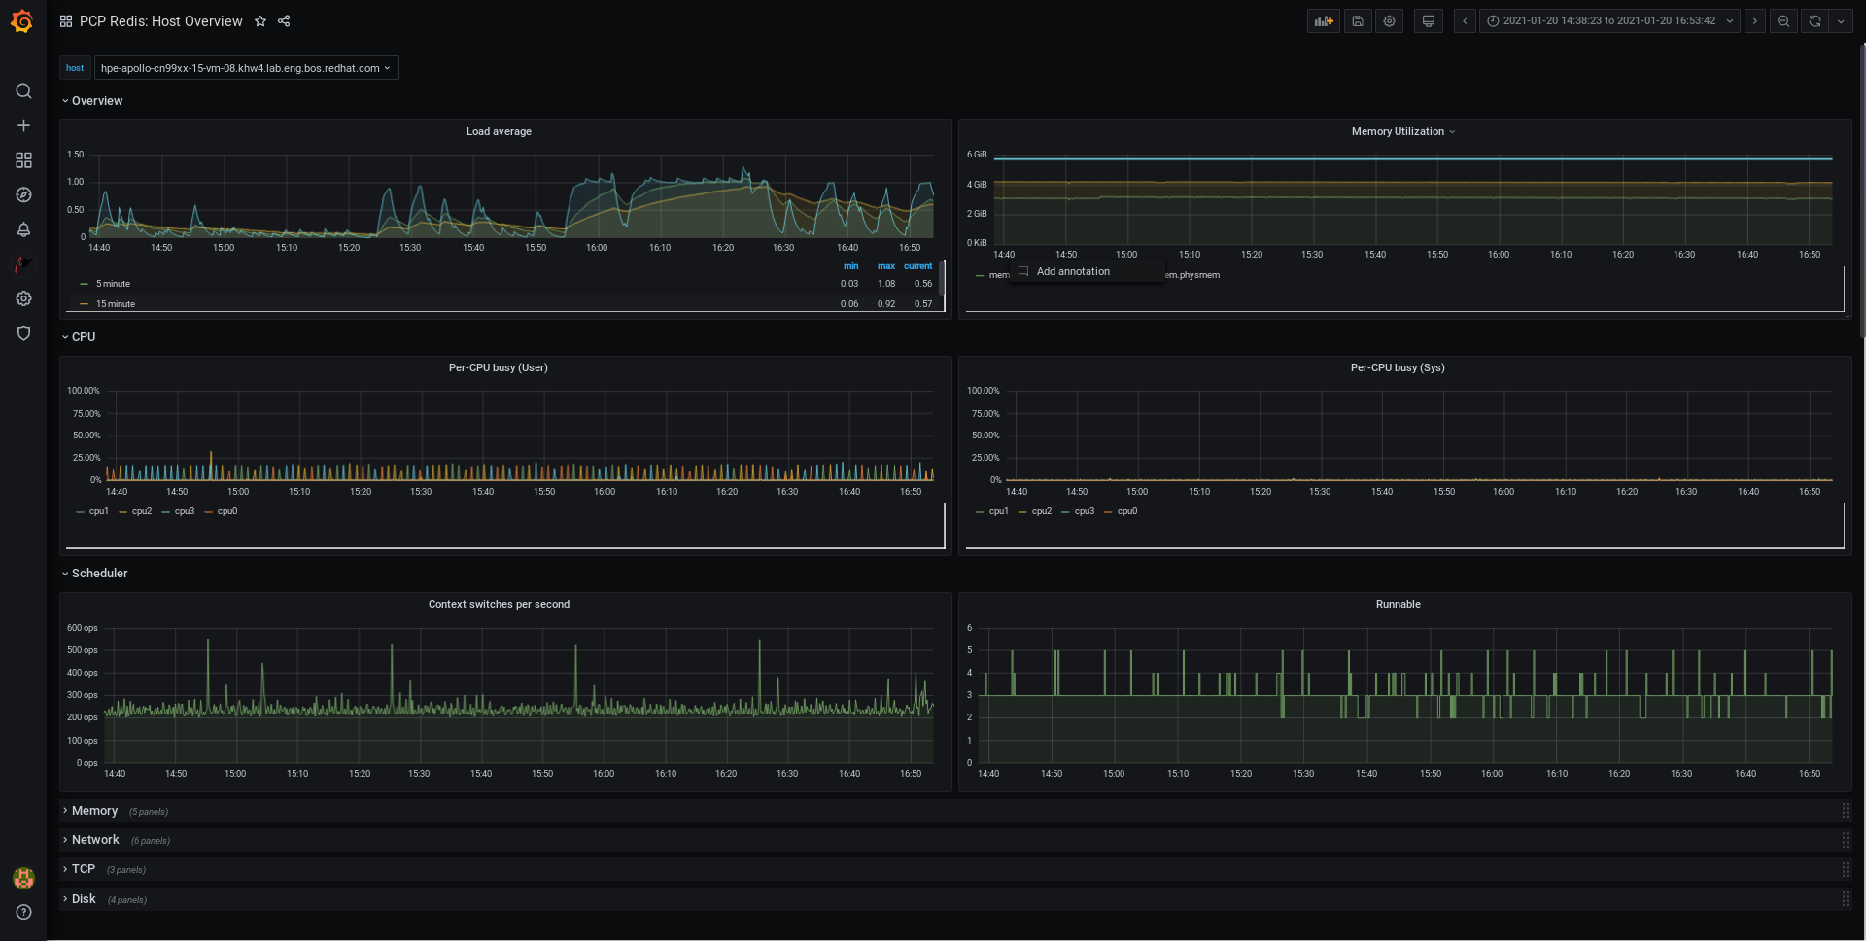Open Context switches per second panel title

click(x=499, y=604)
